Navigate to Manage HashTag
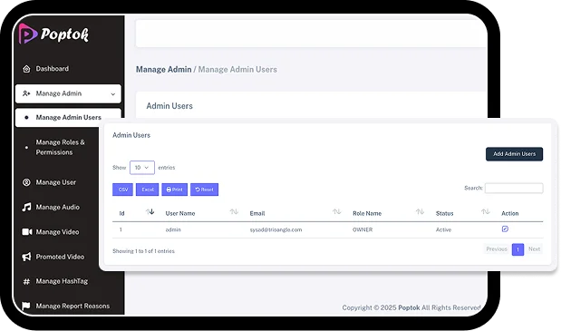Viewport: 561px width, 331px height. coord(62,282)
